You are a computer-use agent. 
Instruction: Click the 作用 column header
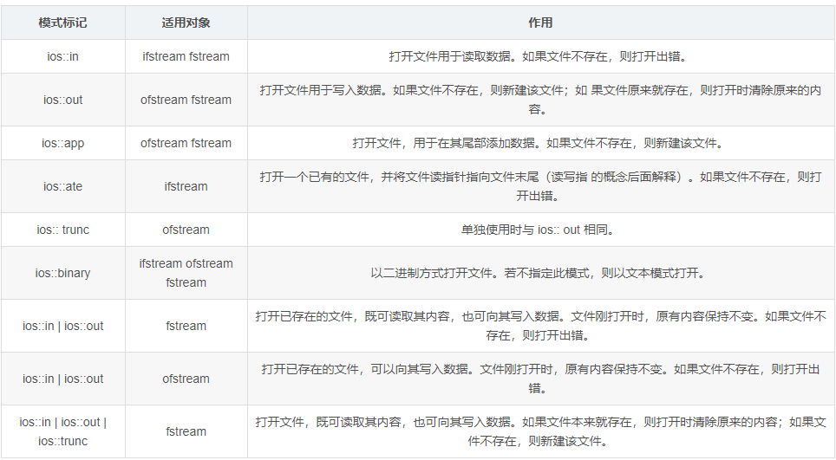540,23
